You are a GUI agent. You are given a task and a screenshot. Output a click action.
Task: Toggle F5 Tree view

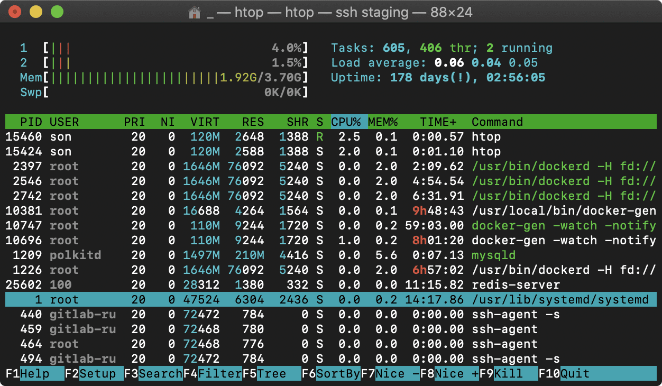tap(272, 374)
